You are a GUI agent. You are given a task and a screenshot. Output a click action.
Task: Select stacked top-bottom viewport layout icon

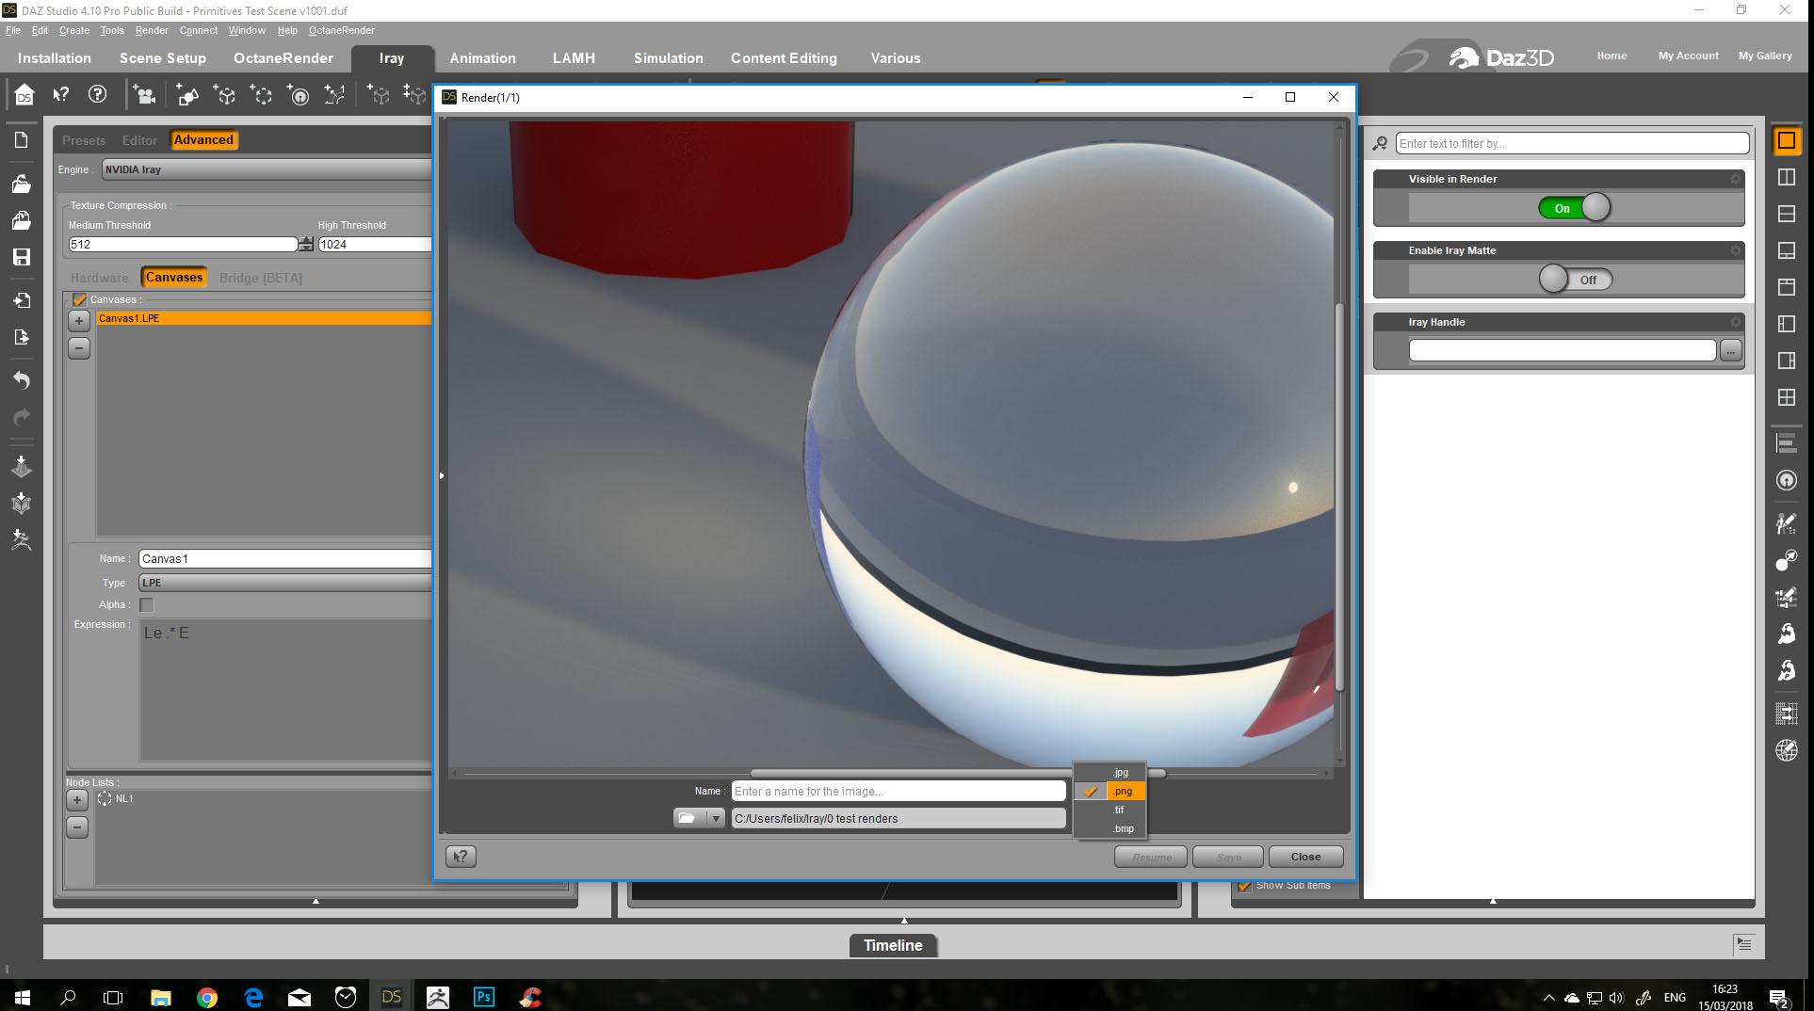(x=1786, y=214)
